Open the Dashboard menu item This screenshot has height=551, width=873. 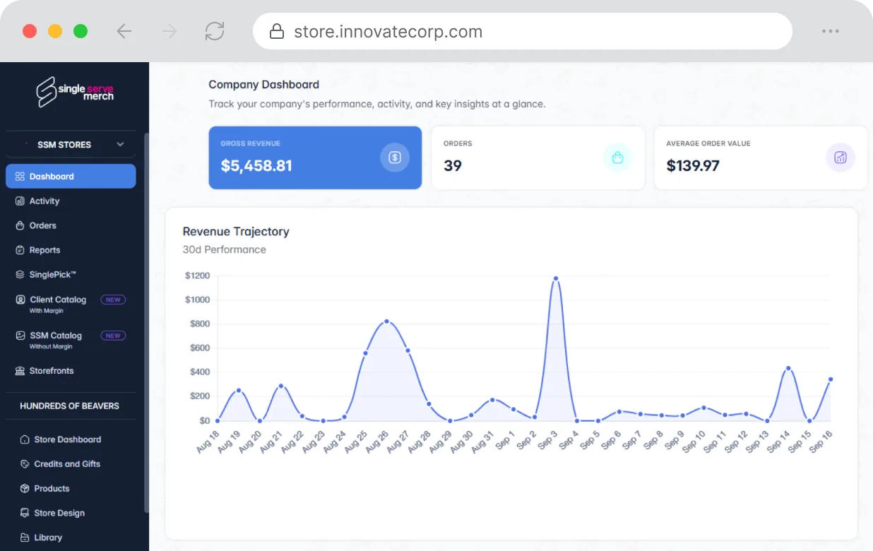pos(71,177)
